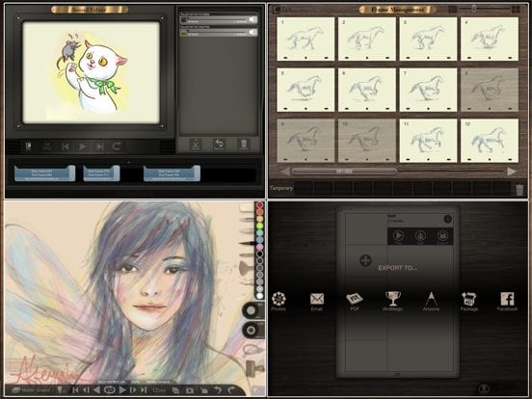Select horse frame 7 thumbnail

[x=428, y=90]
